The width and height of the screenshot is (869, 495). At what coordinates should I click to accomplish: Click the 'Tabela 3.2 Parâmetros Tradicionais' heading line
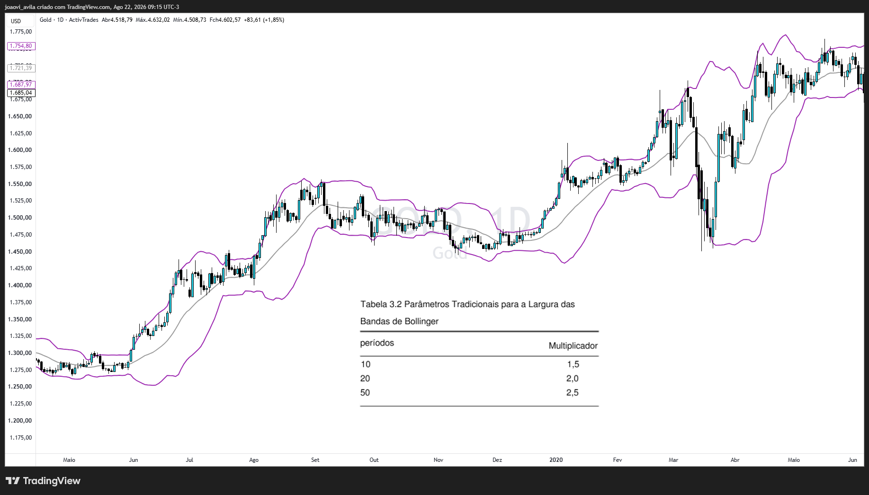tap(467, 304)
